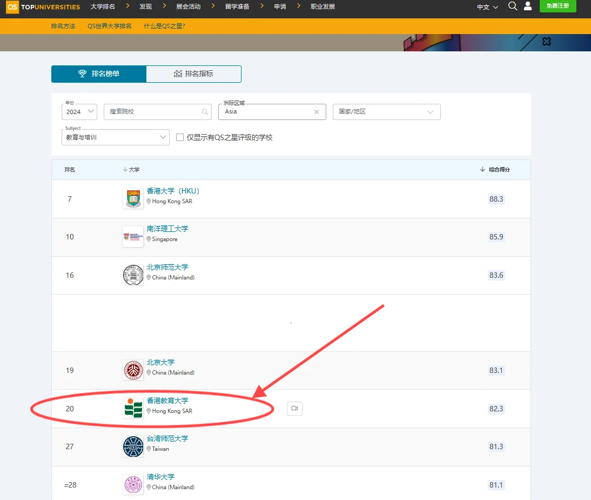Click score 82.3 for 香港教育大学
Image resolution: width=591 pixels, height=500 pixels.
[496, 409]
